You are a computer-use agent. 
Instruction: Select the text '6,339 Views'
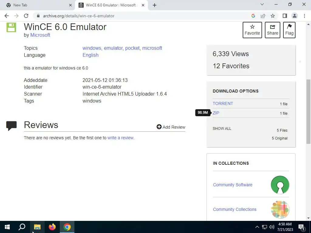click(x=231, y=54)
